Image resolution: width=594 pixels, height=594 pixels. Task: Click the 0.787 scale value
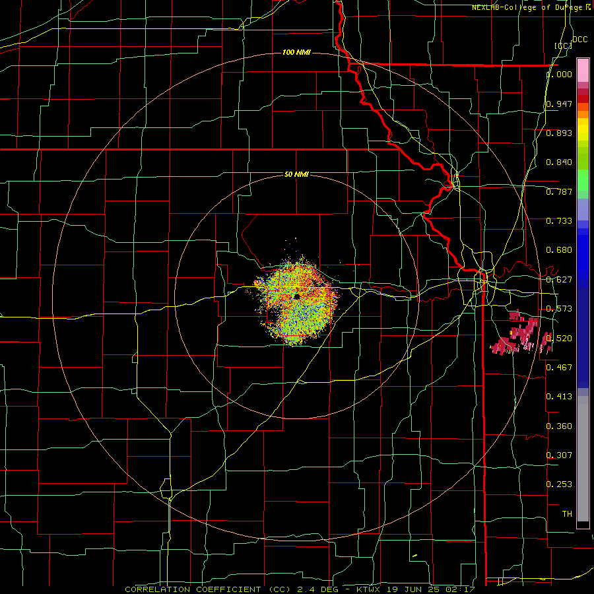click(x=559, y=191)
